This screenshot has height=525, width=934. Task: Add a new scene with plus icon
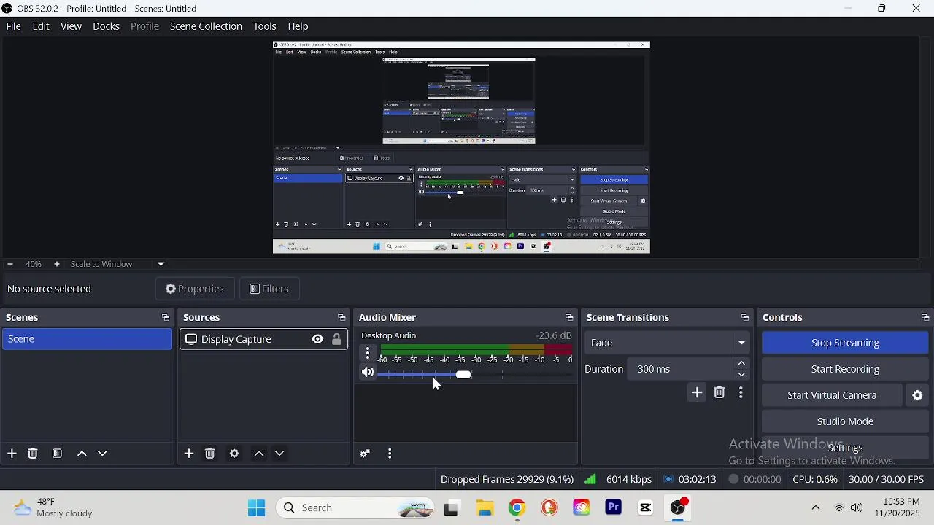coord(12,454)
